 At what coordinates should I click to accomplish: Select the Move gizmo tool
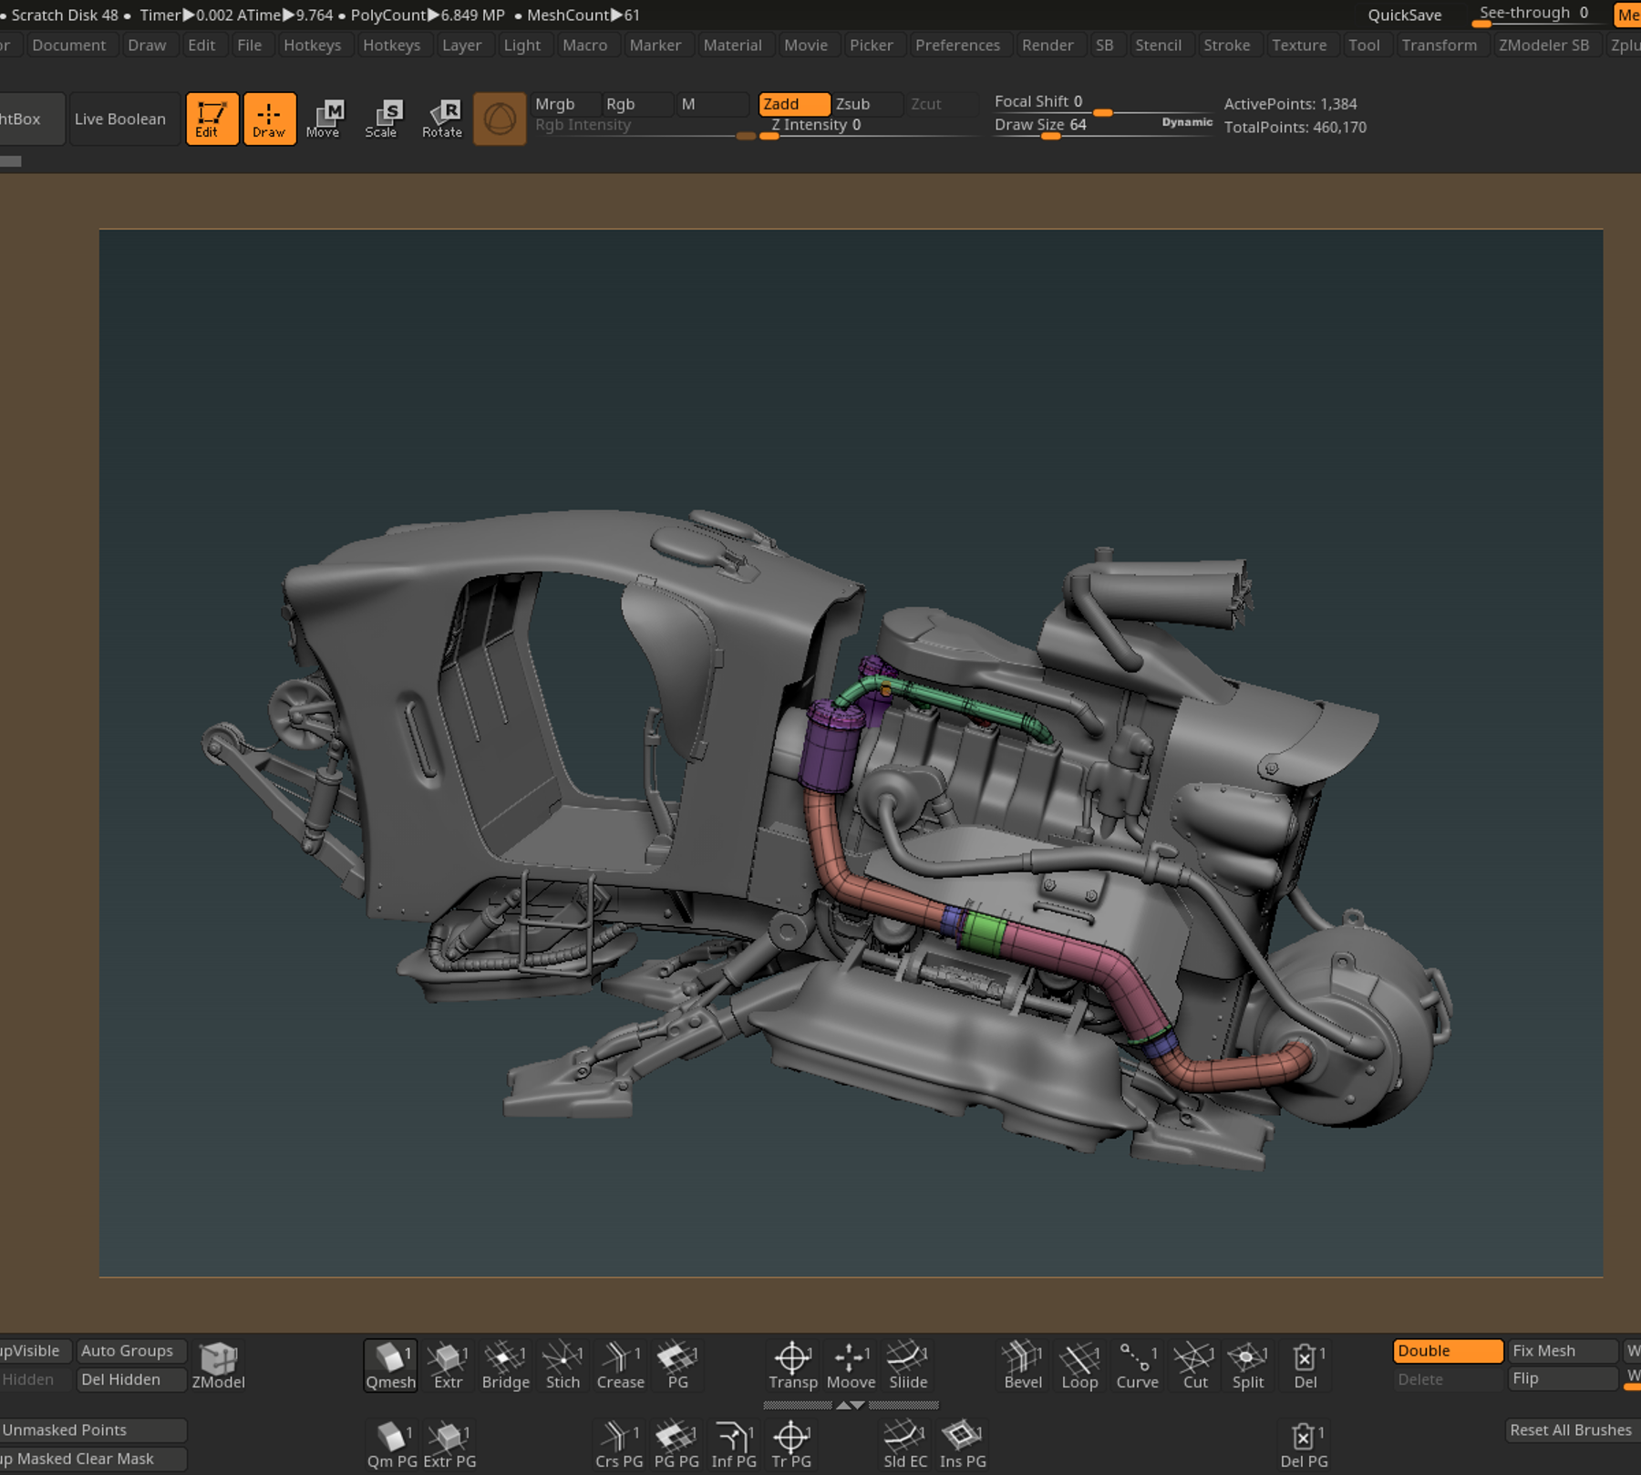[x=325, y=119]
